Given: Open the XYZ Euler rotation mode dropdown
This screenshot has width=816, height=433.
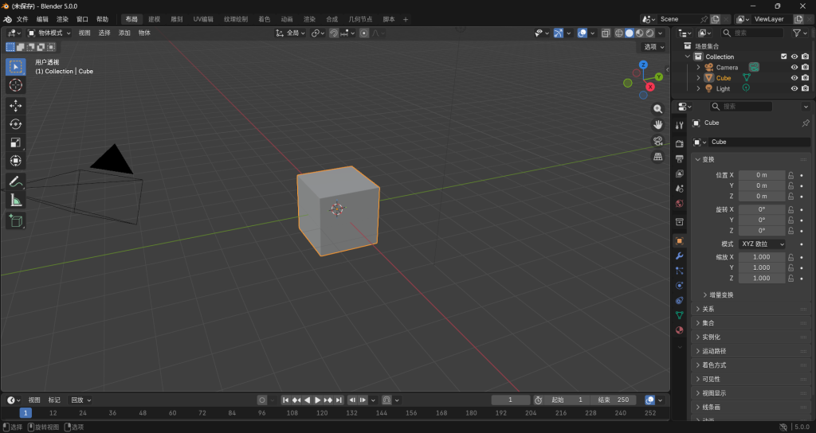Looking at the screenshot, I should 763,244.
